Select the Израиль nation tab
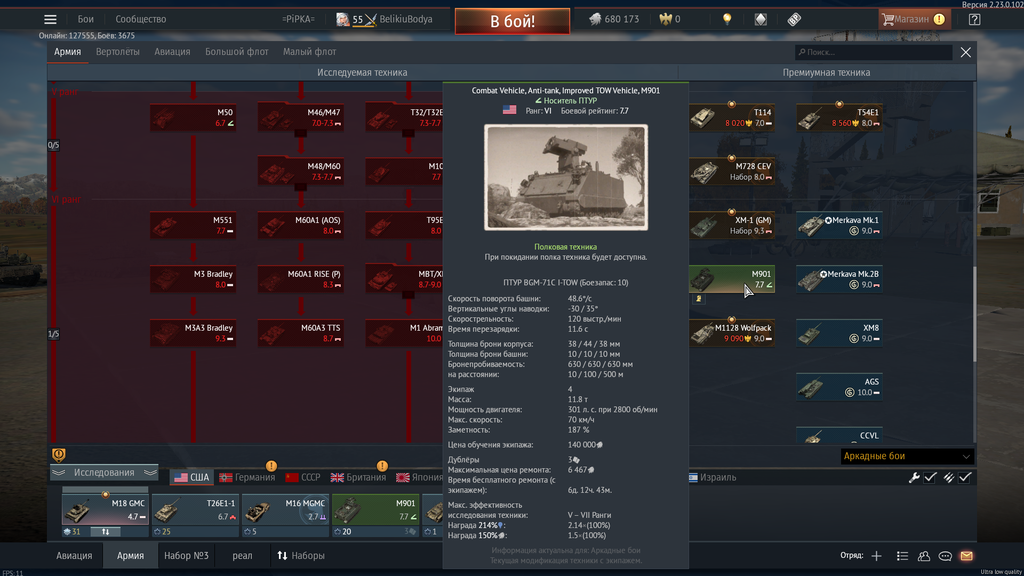Image resolution: width=1024 pixels, height=576 pixels. 713,477
